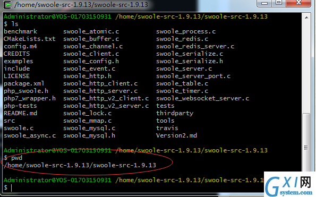Click swoole_http_client.c file name
The width and height of the screenshot is (316, 197).
point(100,83)
